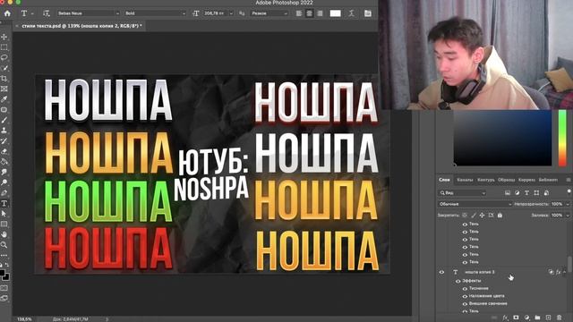
Task: Click the add layer mask icon
Action: (x=516, y=318)
